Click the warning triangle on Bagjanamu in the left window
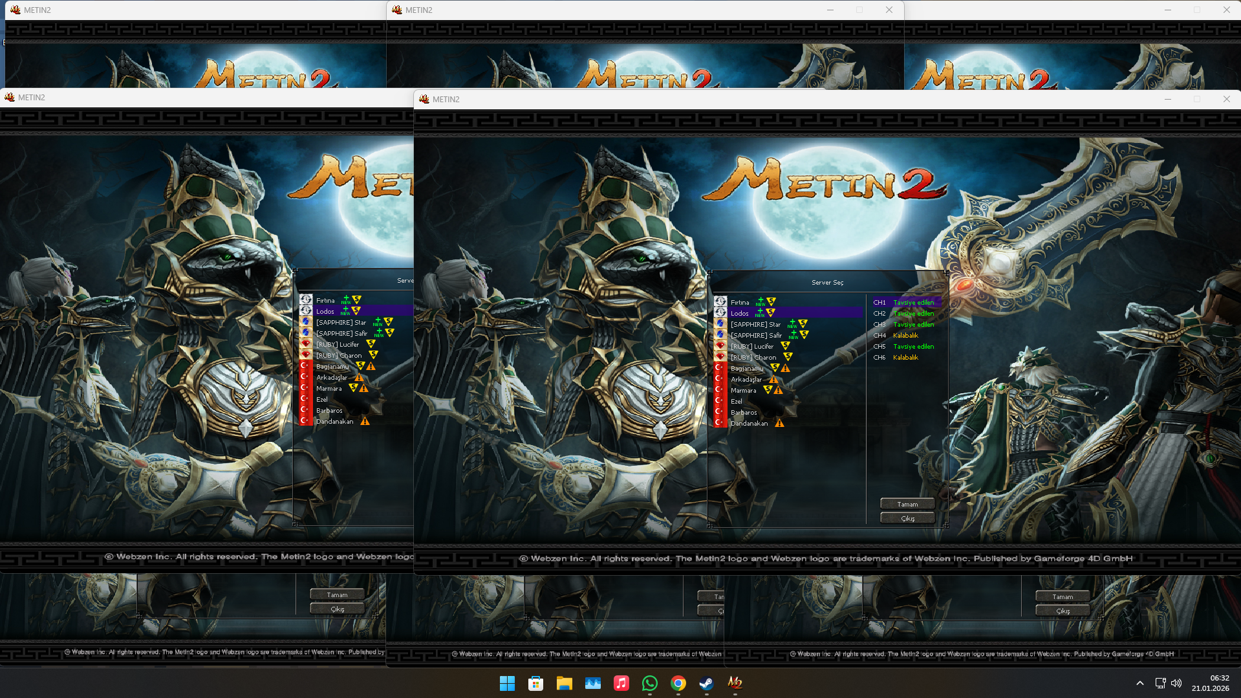The height and width of the screenshot is (698, 1241). coord(371,366)
